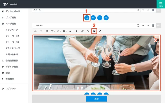This screenshot has height=103, width=165.
Task: Toggle code view in editor toolbar
Action: click(x=35, y=31)
